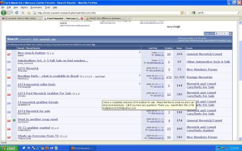The image size is (242, 151).
Task: Go to page 2 of search results
Action: click(219, 34)
